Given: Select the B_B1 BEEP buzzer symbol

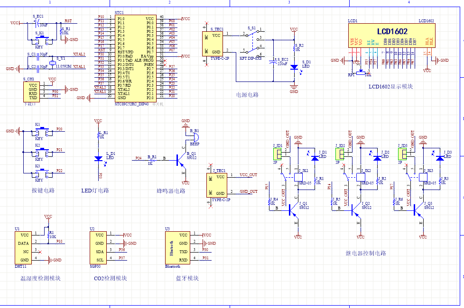Looking at the screenshot, I should (x=195, y=137).
